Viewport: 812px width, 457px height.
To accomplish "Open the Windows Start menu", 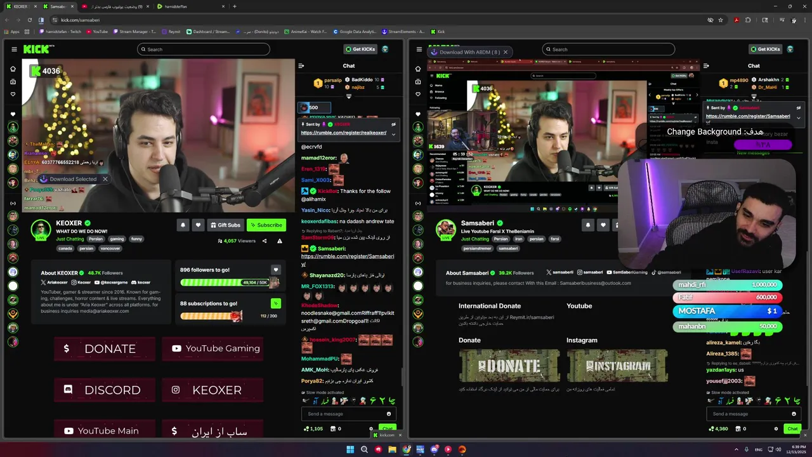I will (x=350, y=449).
